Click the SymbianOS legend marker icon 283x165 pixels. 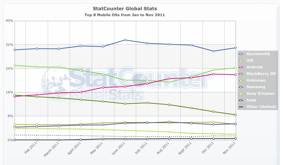241,54
